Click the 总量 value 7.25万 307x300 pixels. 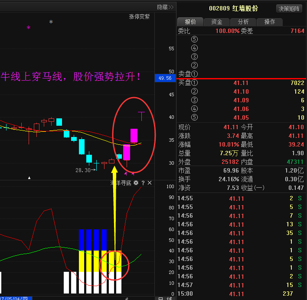[x=229, y=153]
